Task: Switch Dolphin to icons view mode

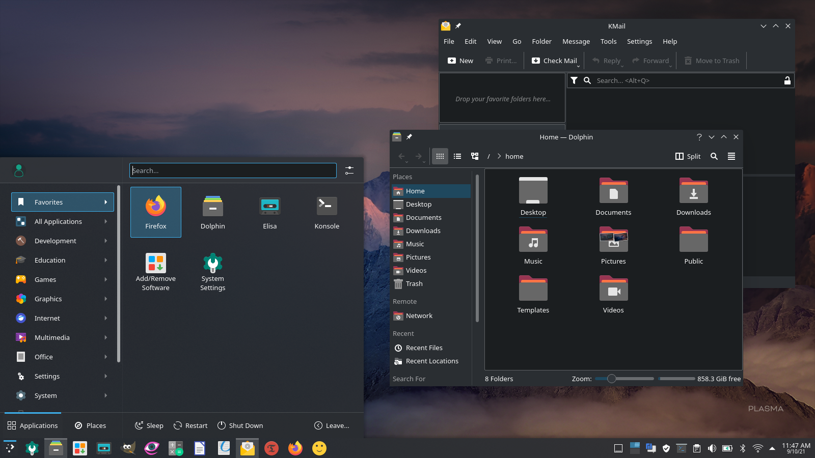Action: [x=440, y=156]
